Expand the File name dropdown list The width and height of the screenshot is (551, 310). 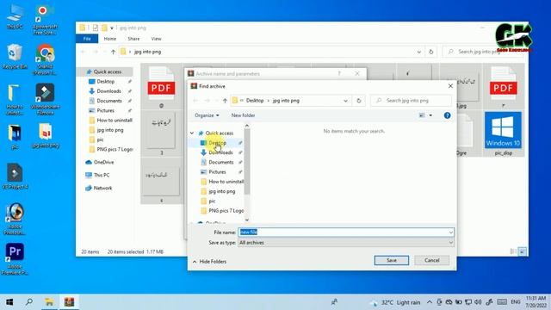pyautogui.click(x=450, y=232)
